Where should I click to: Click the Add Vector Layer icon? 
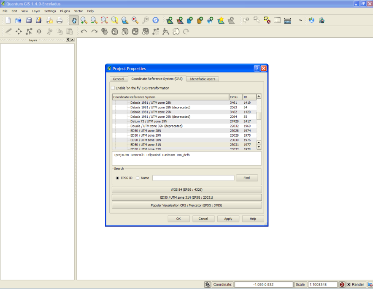click(170, 20)
